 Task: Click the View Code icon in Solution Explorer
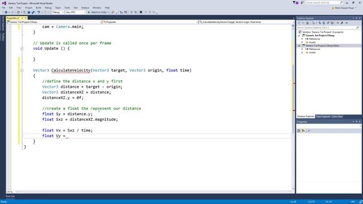pyautogui.click(x=338, y=23)
